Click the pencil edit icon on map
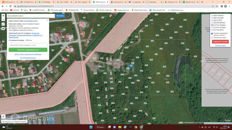 pos(3,116)
